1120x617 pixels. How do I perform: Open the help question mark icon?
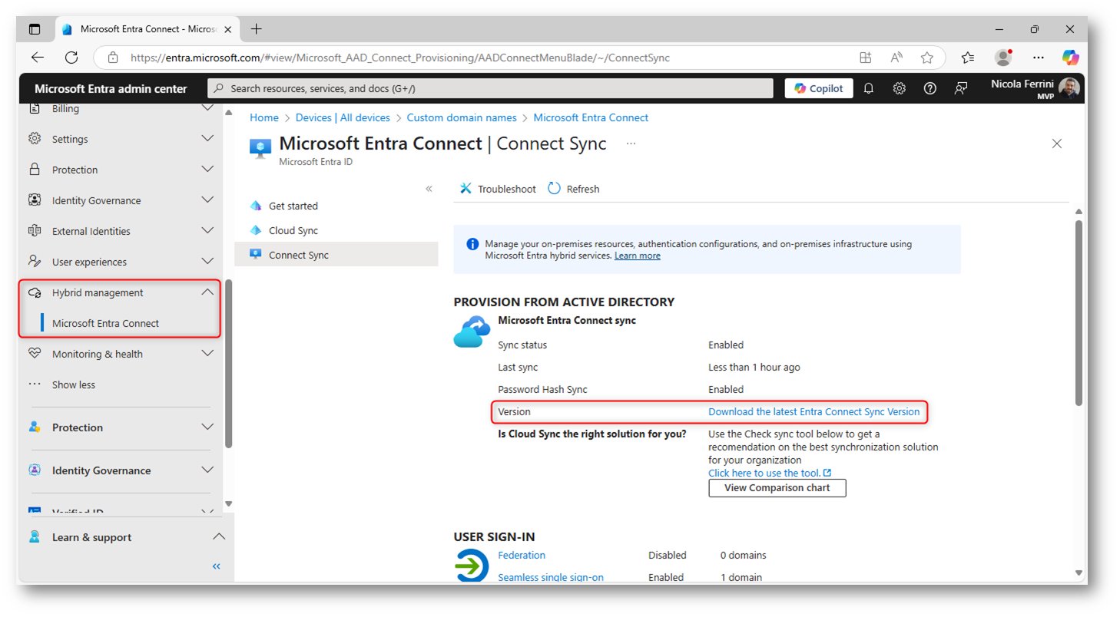click(x=930, y=88)
